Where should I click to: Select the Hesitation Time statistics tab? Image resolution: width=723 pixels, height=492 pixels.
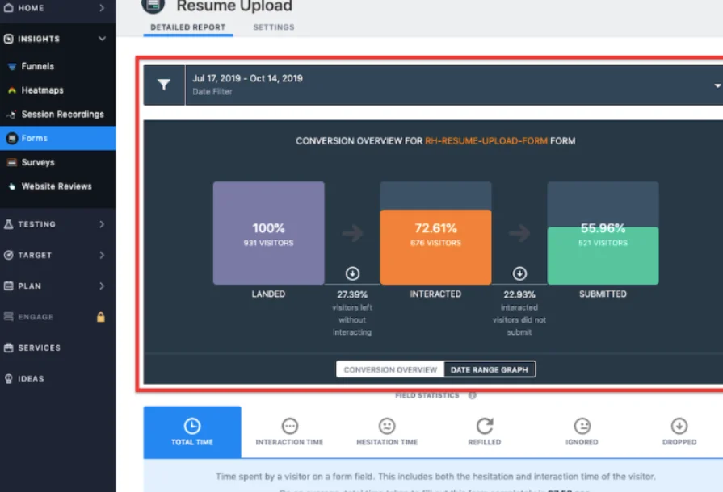387,432
